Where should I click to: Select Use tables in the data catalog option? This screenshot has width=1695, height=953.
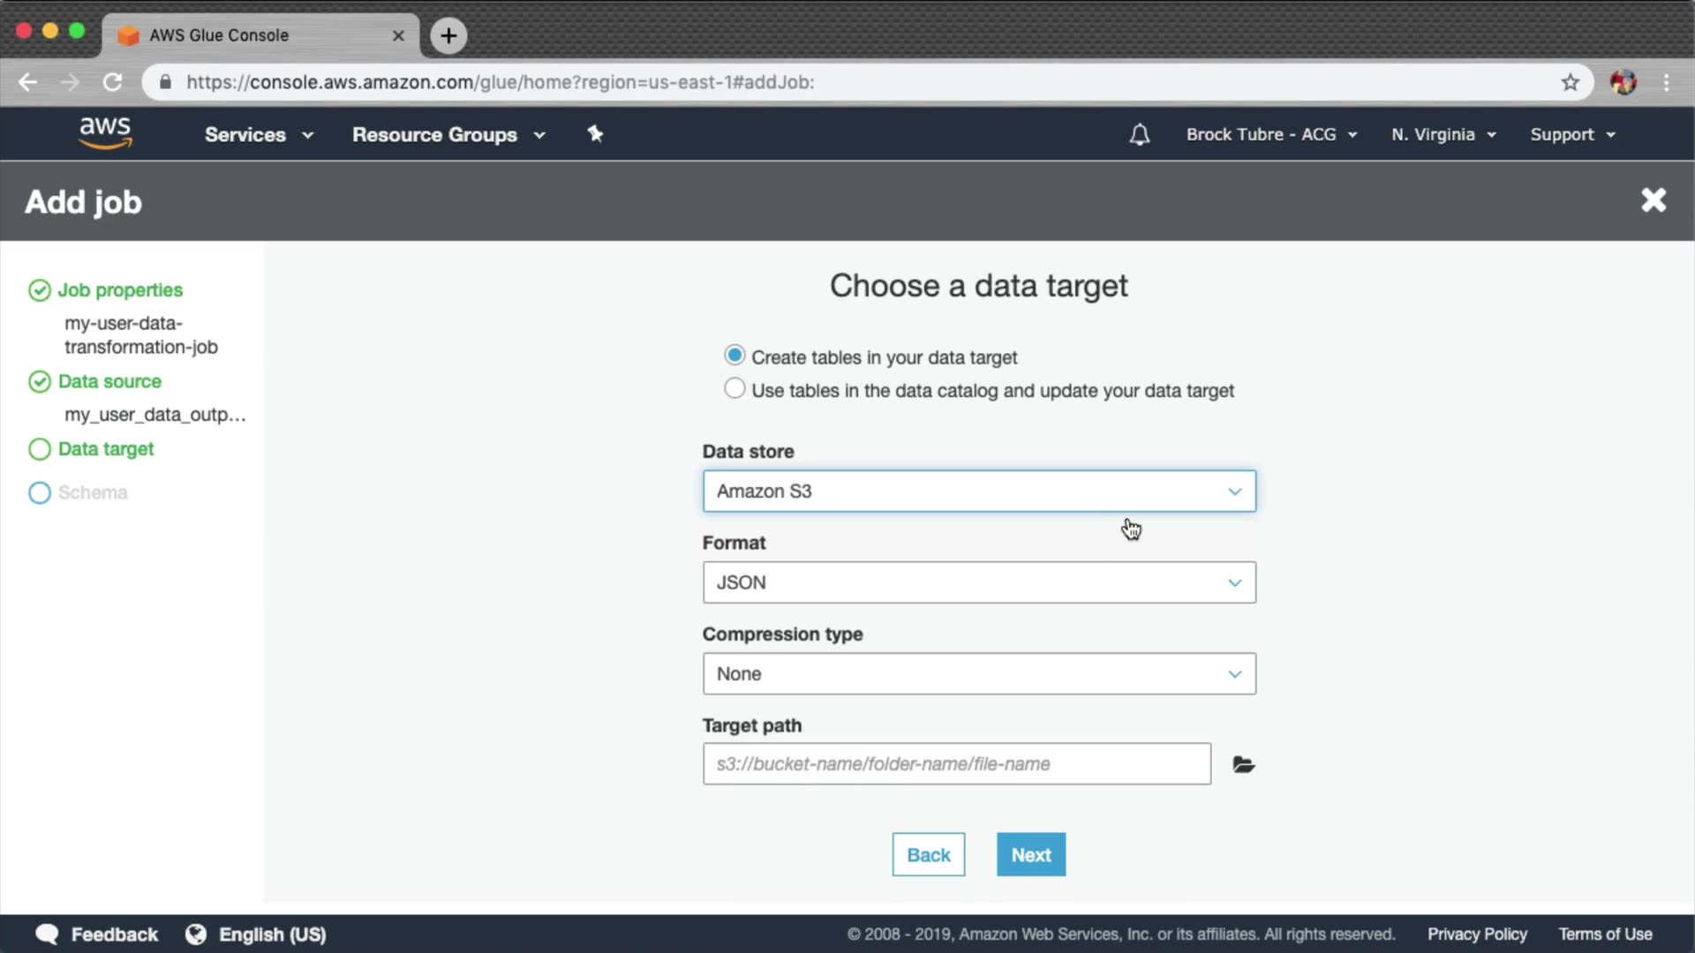click(x=734, y=389)
